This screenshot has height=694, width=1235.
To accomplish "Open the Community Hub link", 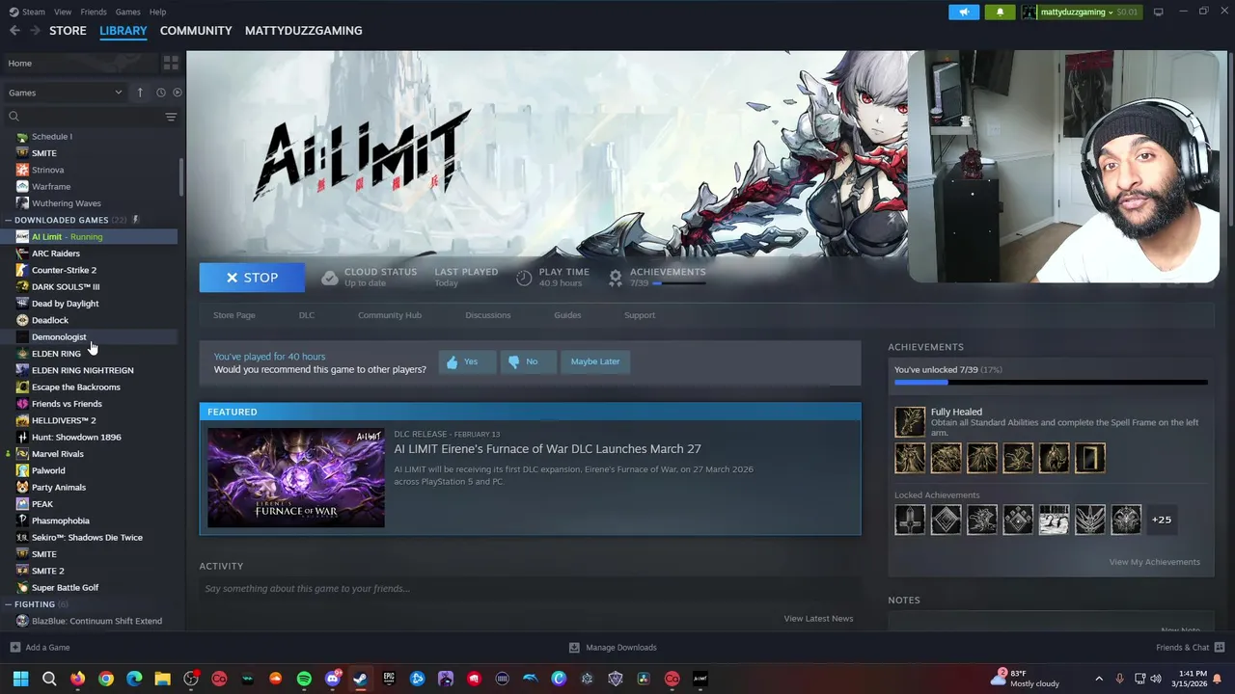I will (390, 315).
